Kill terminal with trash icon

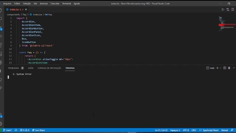(229, 68)
